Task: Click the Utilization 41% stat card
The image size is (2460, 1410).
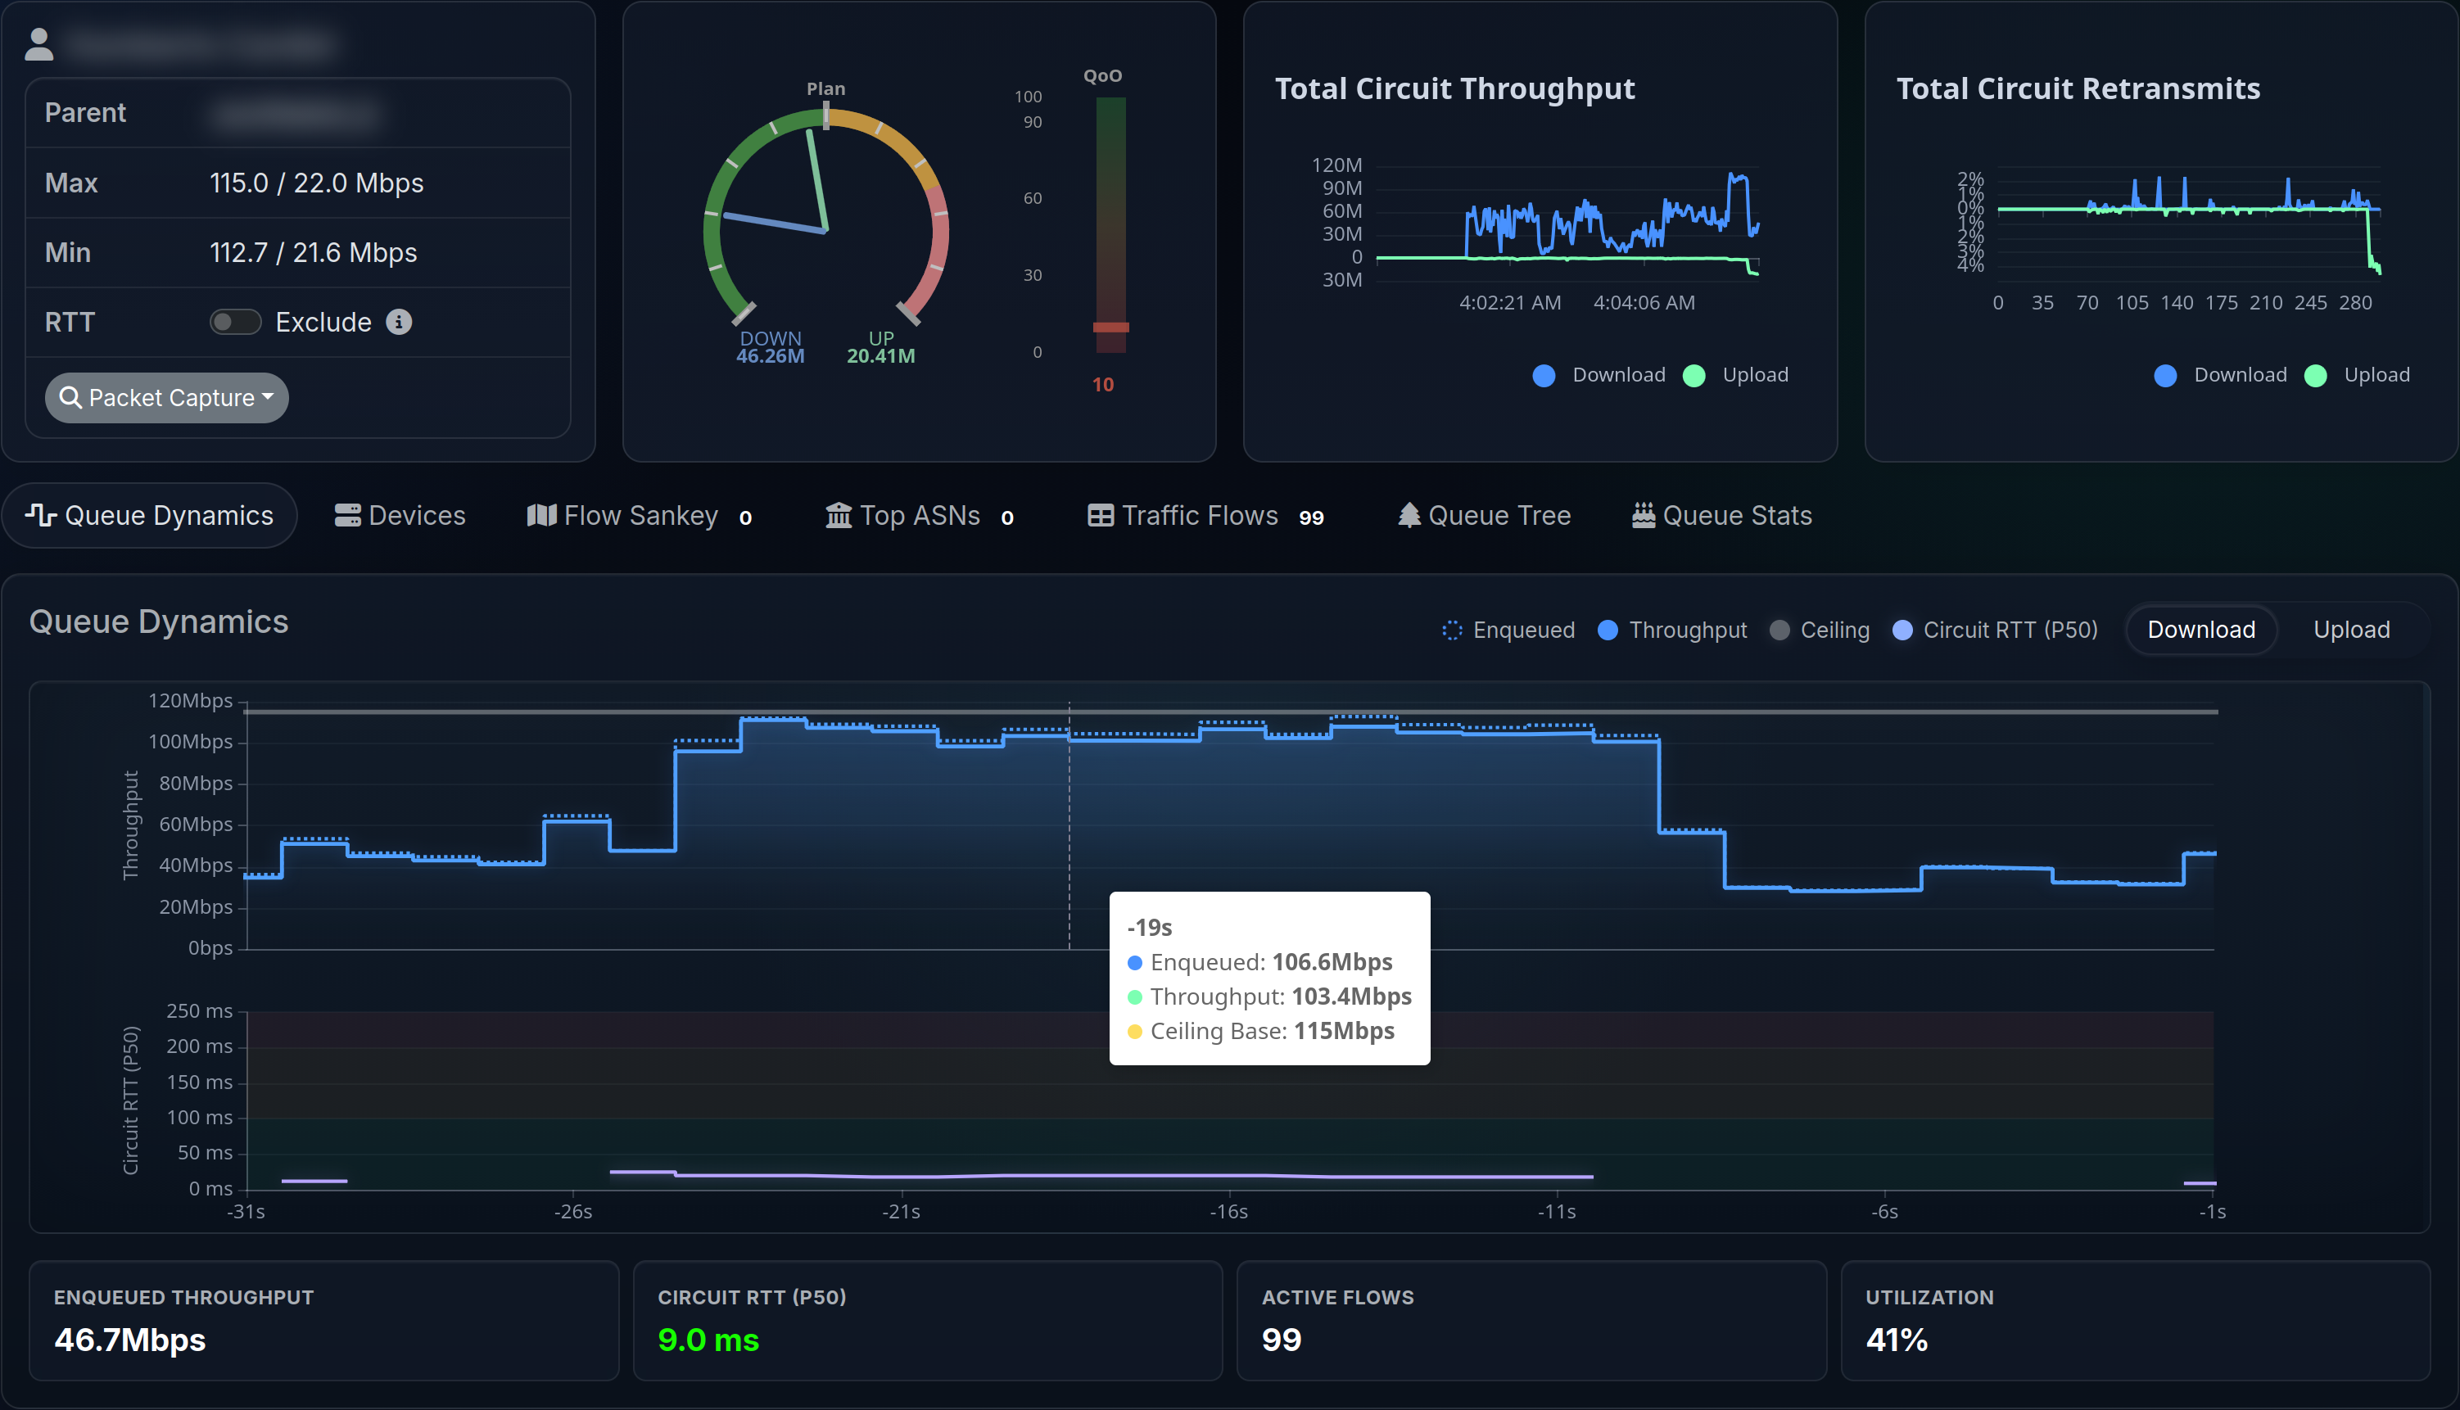Action: [x=2135, y=1321]
